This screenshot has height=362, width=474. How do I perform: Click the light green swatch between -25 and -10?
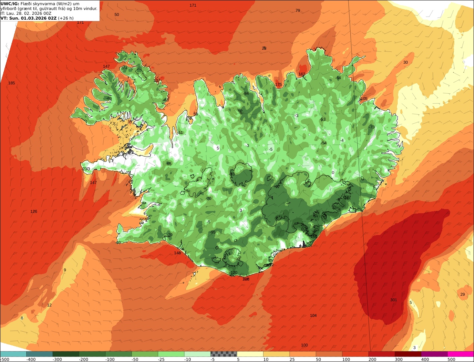171,354
